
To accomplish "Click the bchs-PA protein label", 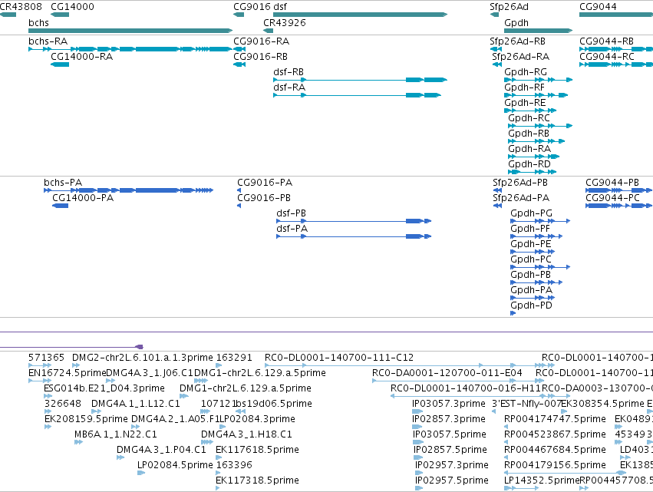I will pos(63,183).
